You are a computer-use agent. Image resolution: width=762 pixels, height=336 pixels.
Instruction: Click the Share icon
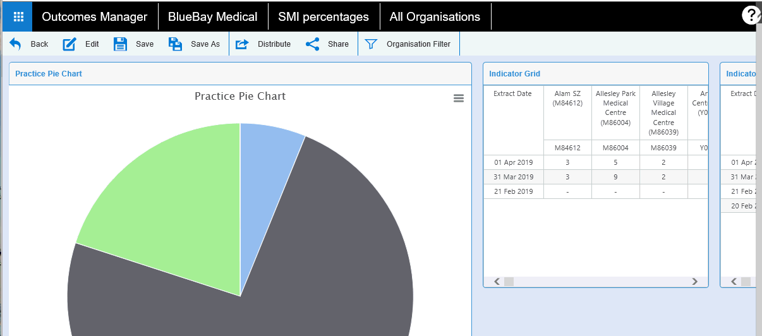tap(312, 44)
